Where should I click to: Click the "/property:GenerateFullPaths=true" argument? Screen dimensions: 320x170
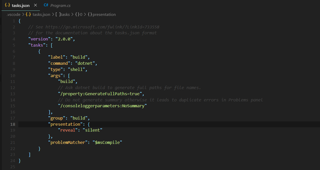(99, 94)
